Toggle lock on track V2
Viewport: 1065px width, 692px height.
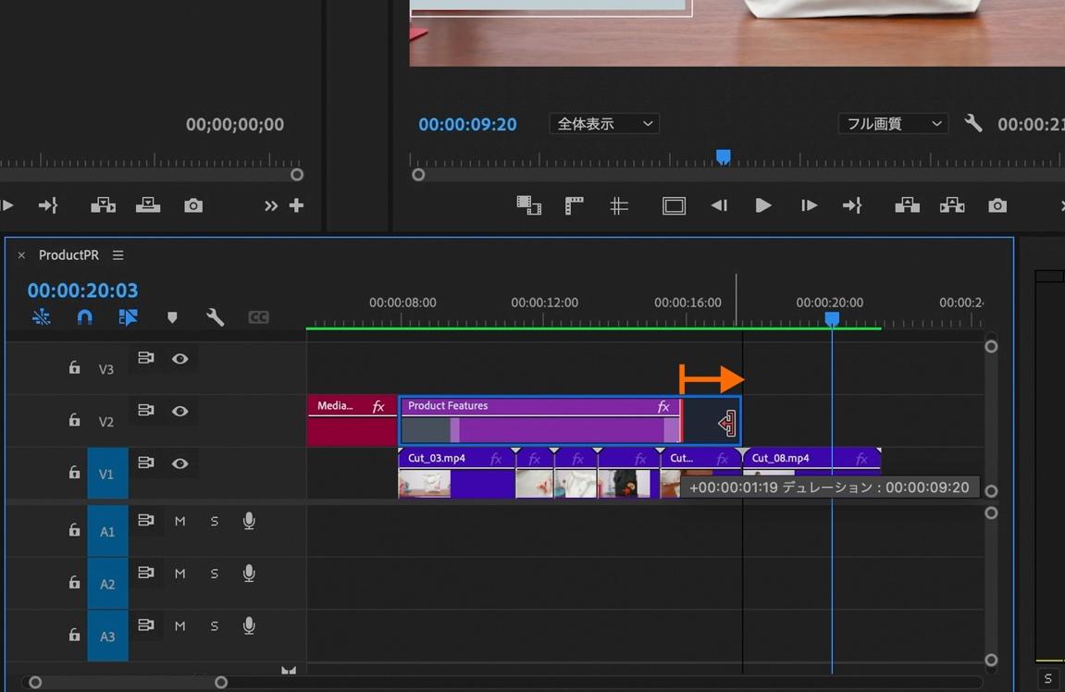(74, 420)
